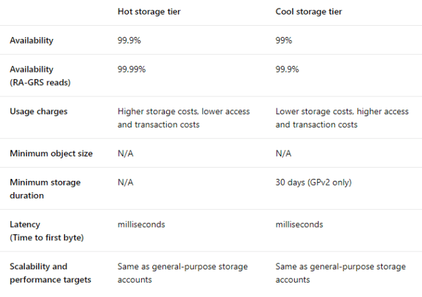Select "Scalability and performance targets" row label
Viewport: 422px width, 297px height.
pos(50,273)
